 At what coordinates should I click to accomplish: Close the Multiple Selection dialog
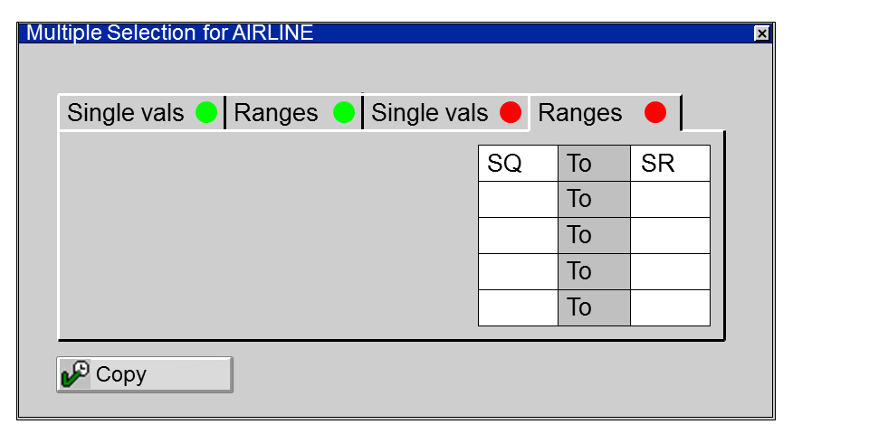pyautogui.click(x=762, y=33)
